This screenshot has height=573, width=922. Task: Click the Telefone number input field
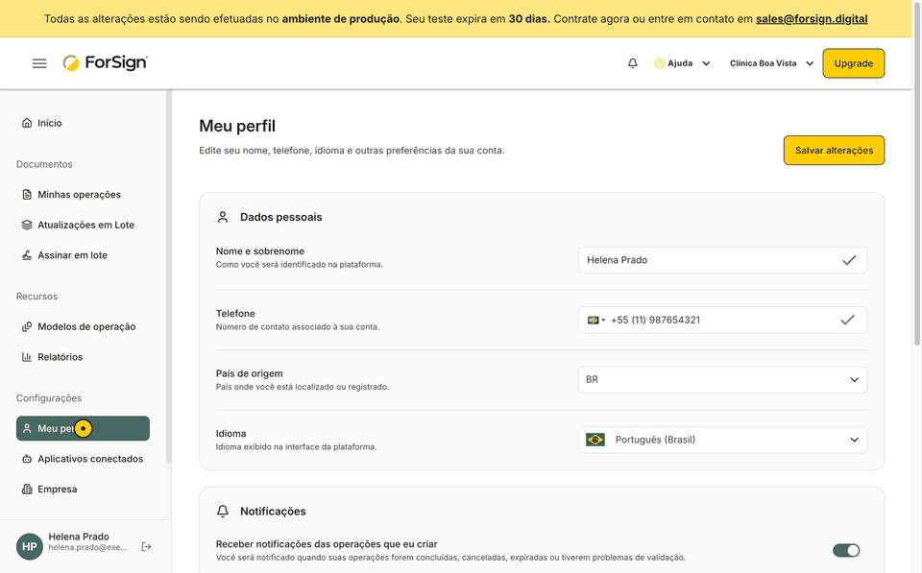click(722, 320)
